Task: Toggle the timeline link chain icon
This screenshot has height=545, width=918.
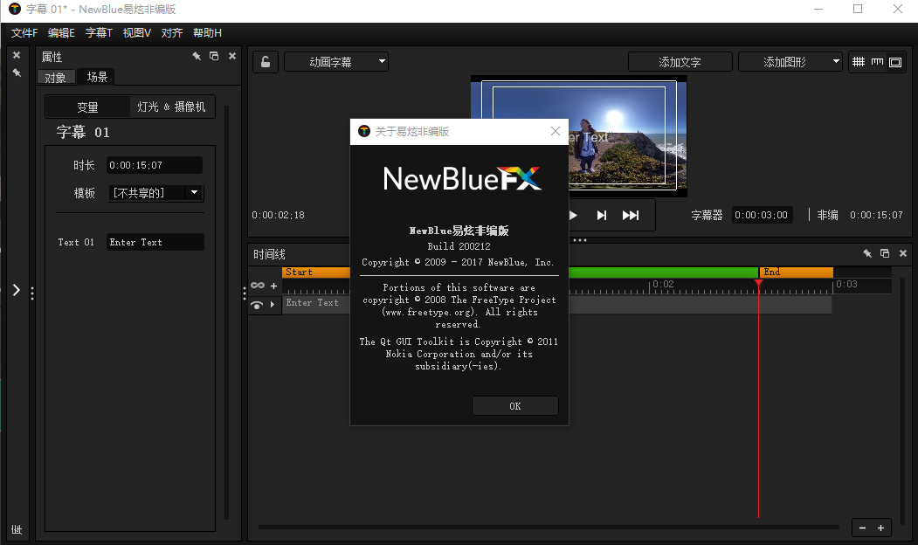Action: point(258,285)
